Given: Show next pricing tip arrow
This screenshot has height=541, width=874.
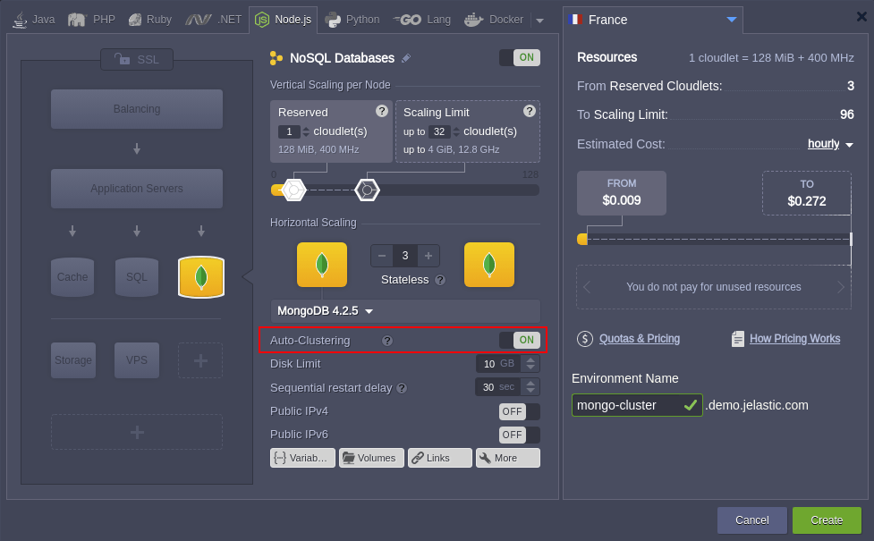Looking at the screenshot, I should 841,287.
